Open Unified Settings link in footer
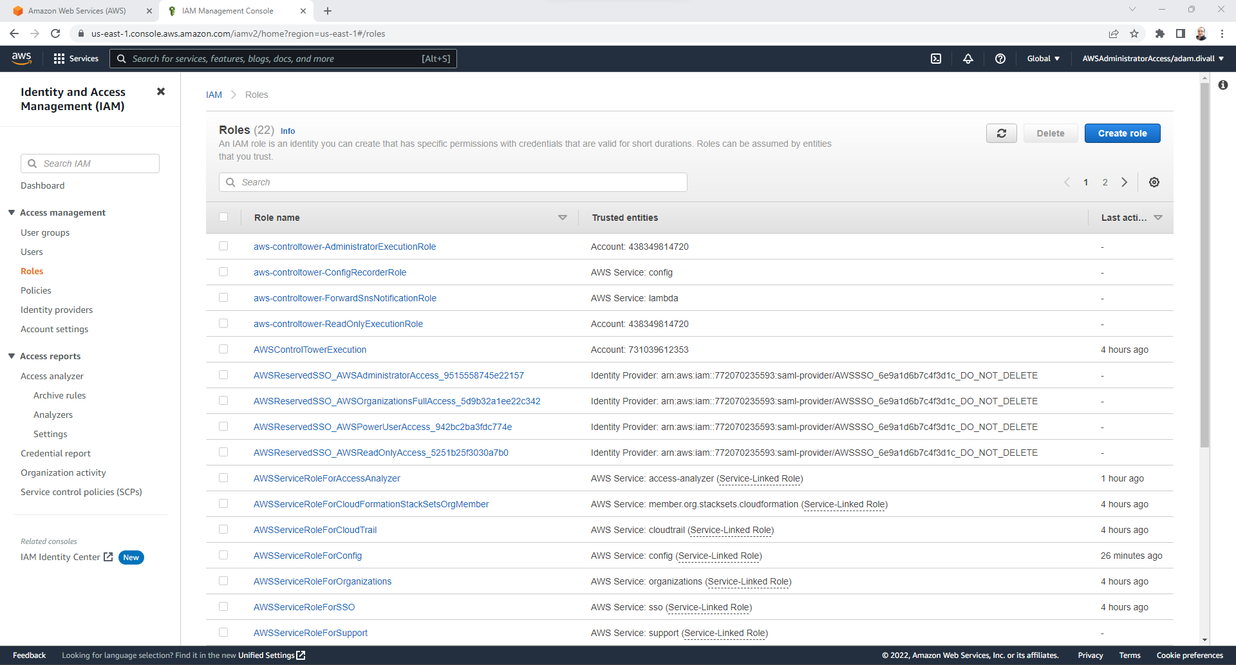The height and width of the screenshot is (665, 1236). click(272, 655)
